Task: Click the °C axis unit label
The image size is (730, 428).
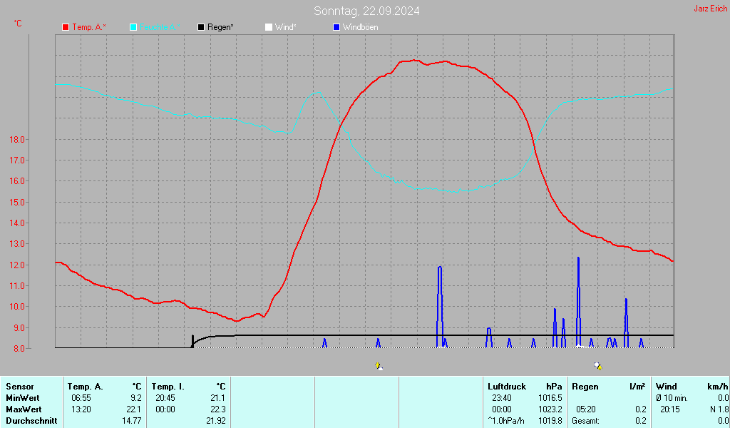Action: (18, 24)
